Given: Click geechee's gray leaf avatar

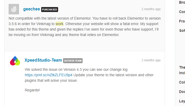Looking at the screenshot, I should coord(14,9).
